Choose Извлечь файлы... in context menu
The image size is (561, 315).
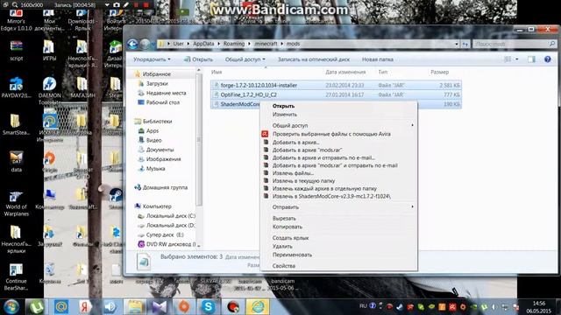(x=293, y=173)
